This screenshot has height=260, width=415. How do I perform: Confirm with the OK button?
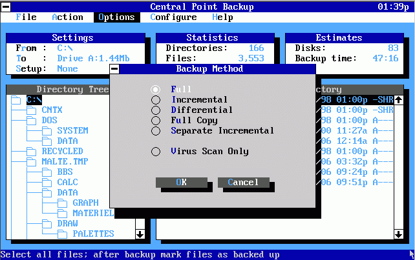[182, 183]
